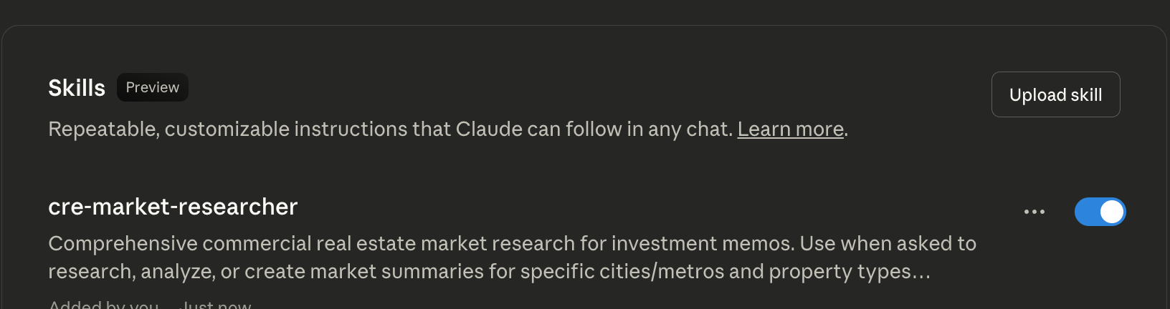The image size is (1170, 309).
Task: Click the 'Added by you' label
Action: (104, 305)
